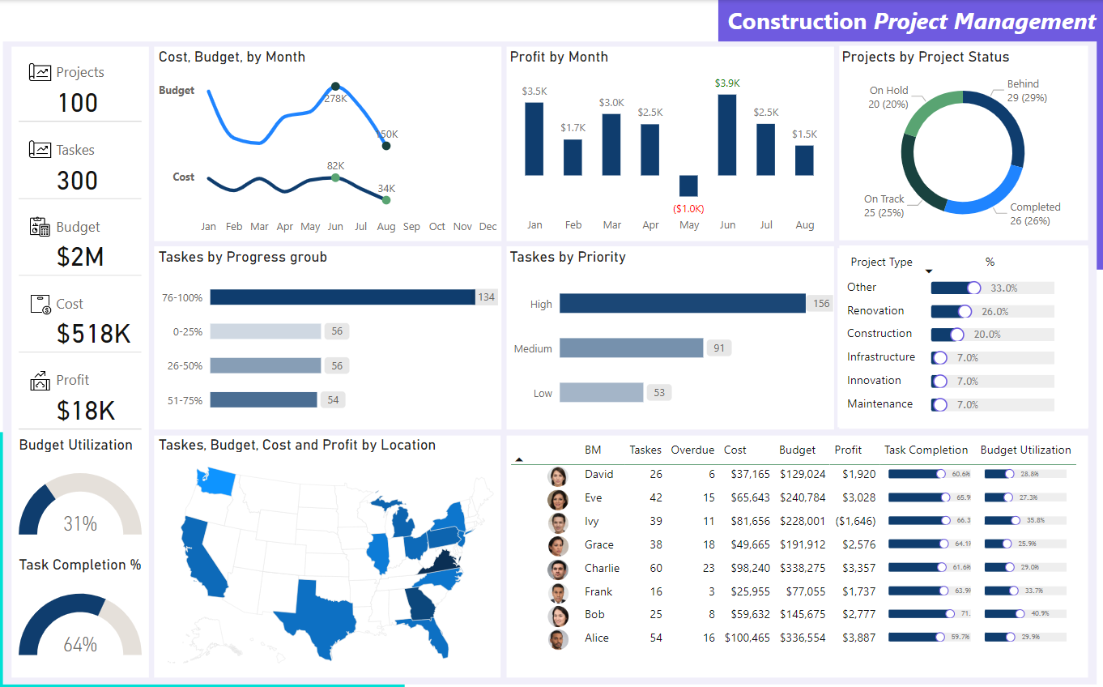1103x687 pixels.
Task: Sort table by Task Completion column header
Action: click(926, 450)
